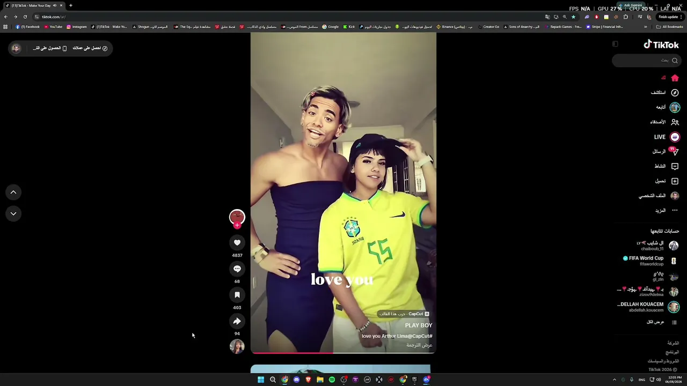Open the Binance bookmark
687x386 pixels.
pos(455,27)
